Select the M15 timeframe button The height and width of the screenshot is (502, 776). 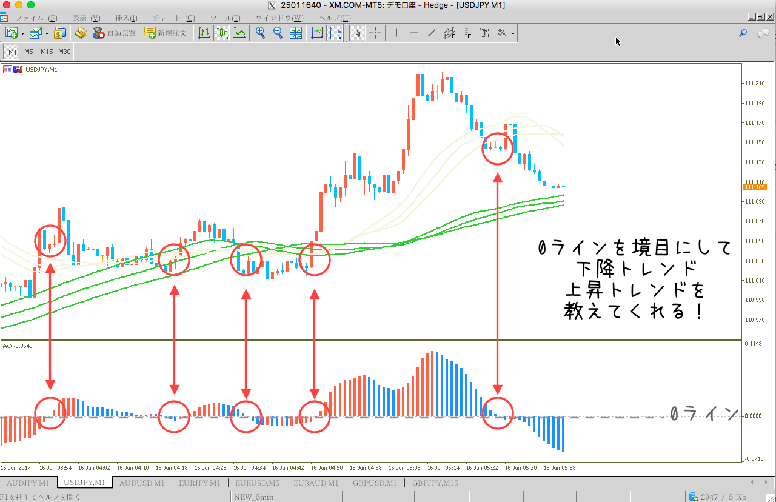tap(47, 52)
